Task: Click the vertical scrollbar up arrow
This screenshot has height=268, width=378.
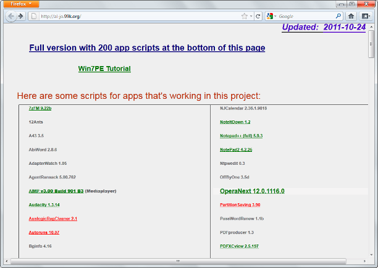Action: (371, 27)
